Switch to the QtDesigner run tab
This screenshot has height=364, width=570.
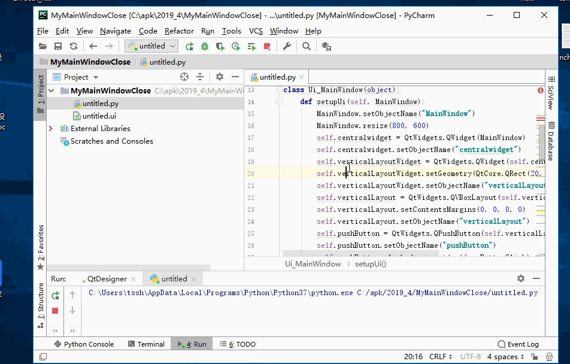coord(107,279)
